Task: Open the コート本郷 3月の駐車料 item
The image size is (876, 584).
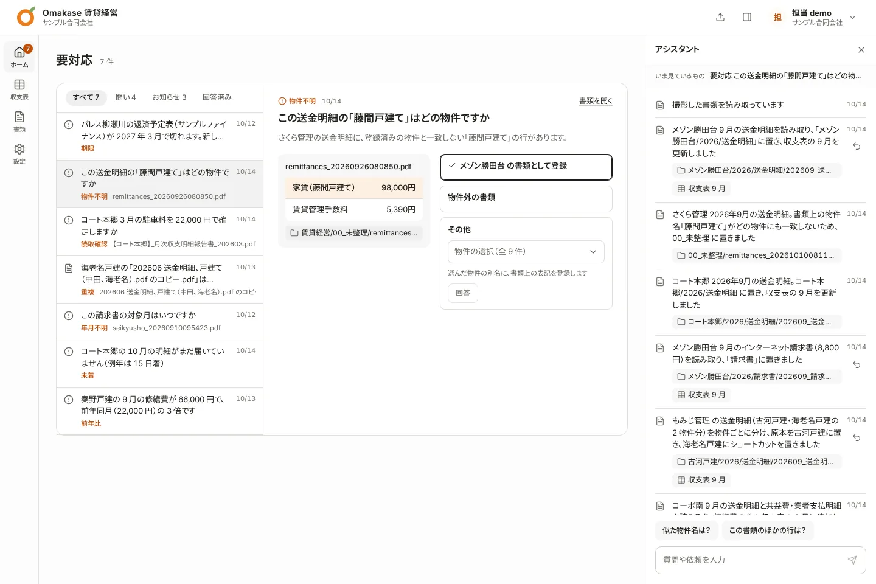Action: click(160, 232)
